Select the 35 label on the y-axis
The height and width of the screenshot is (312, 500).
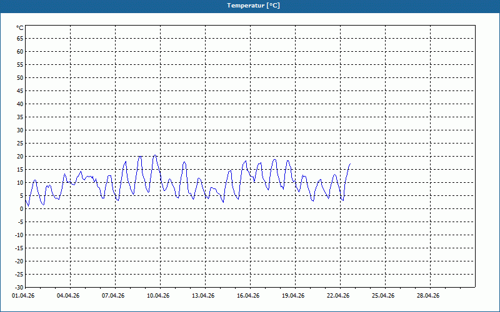19,117
